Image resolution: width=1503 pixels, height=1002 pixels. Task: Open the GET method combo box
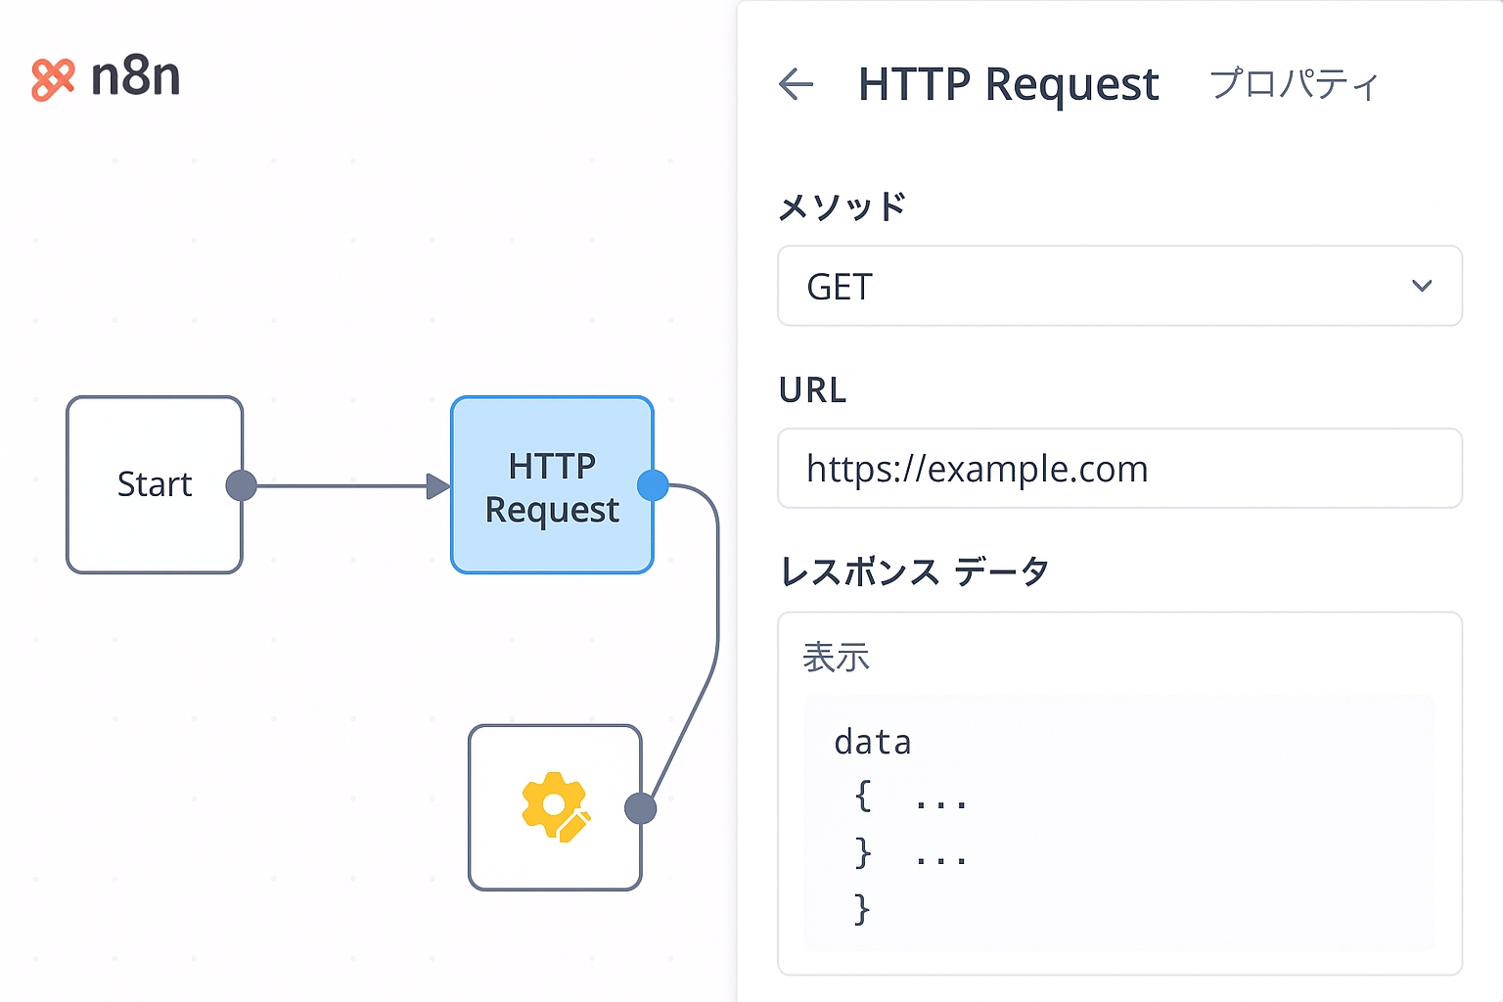tap(1118, 286)
